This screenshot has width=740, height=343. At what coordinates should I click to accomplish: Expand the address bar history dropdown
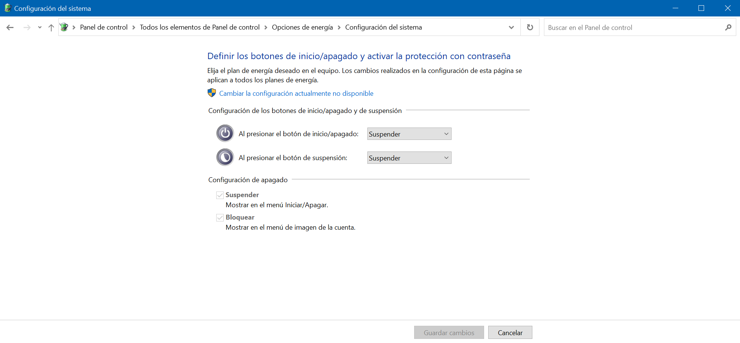pyautogui.click(x=511, y=27)
